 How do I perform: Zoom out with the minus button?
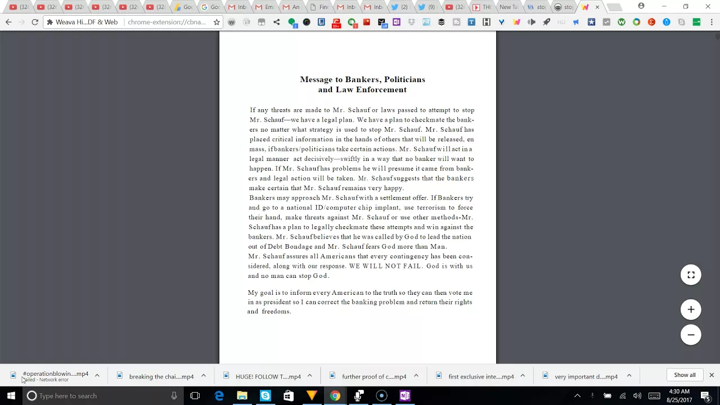coord(691,335)
